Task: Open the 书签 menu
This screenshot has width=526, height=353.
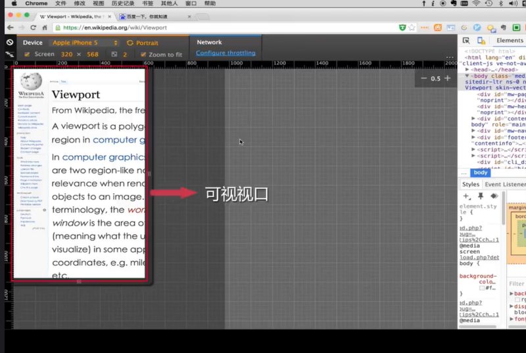Action: (147, 3)
